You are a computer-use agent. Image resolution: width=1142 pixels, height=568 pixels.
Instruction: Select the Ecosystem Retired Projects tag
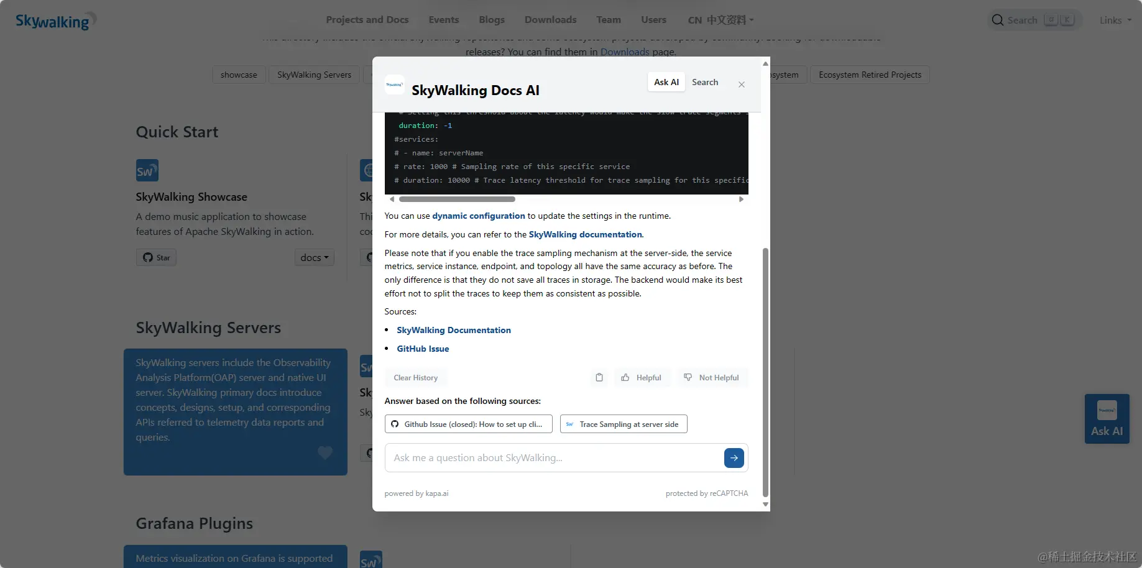[870, 75]
